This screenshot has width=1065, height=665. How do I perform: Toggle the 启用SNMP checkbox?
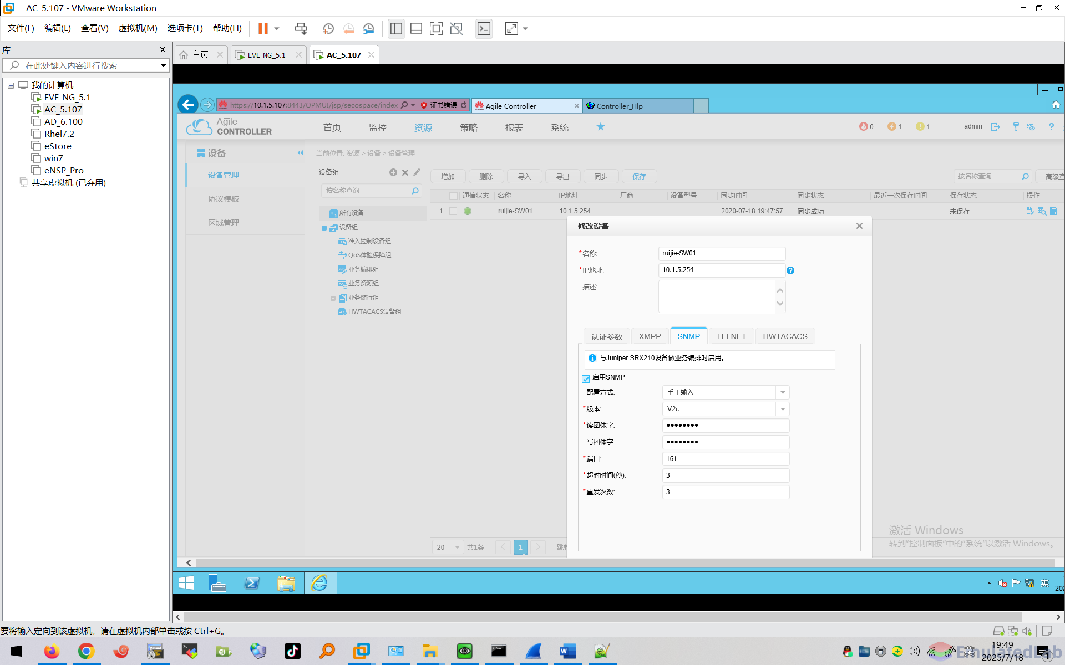(586, 378)
